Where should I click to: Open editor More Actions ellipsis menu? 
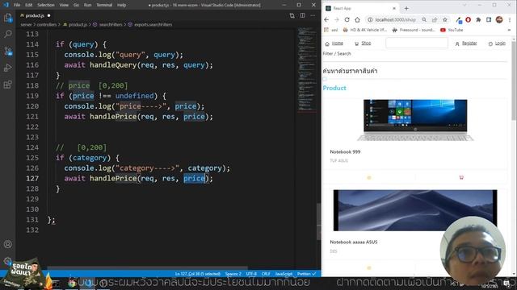(313, 15)
